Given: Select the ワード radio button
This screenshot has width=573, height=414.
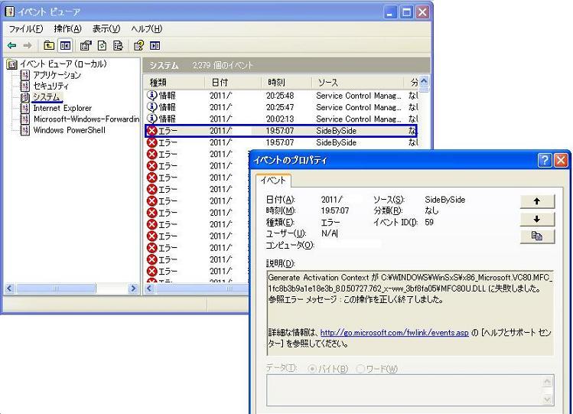Looking at the screenshot, I should point(360,369).
